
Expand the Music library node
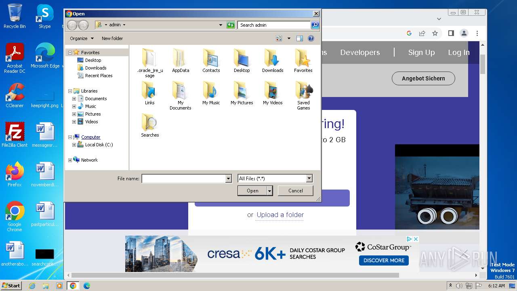point(74,106)
